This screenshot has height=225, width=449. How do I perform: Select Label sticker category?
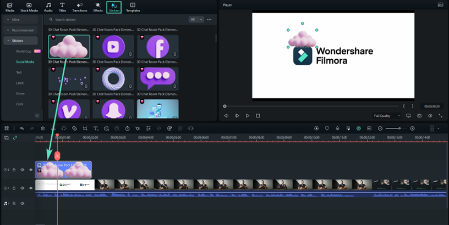tap(20, 83)
